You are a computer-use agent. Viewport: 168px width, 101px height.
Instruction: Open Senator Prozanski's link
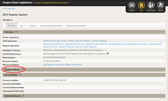pos(66,47)
